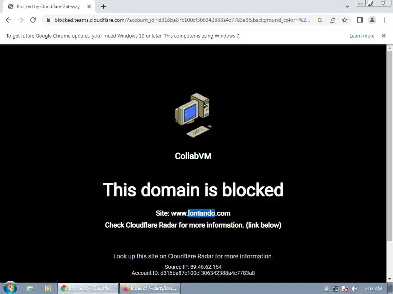
Task: Open Chrome's three-dot menu
Action: tap(385, 20)
